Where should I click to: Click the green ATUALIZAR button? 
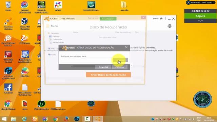click(108, 19)
